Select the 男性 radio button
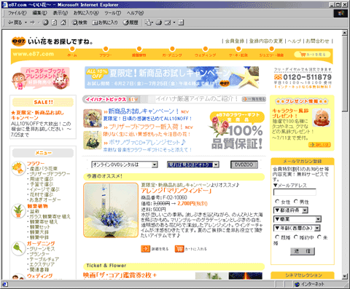 [x=296, y=202]
